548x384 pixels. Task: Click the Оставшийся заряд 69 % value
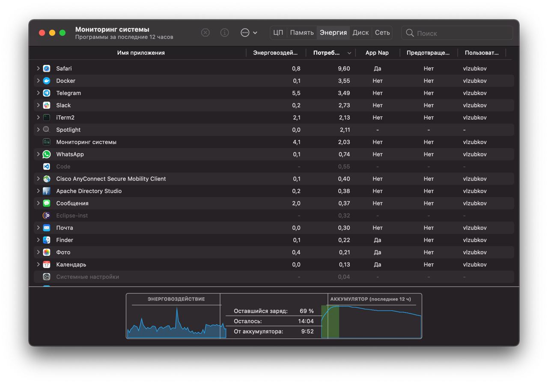pos(307,311)
